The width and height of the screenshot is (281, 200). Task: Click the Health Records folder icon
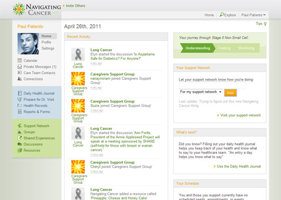[20, 105]
